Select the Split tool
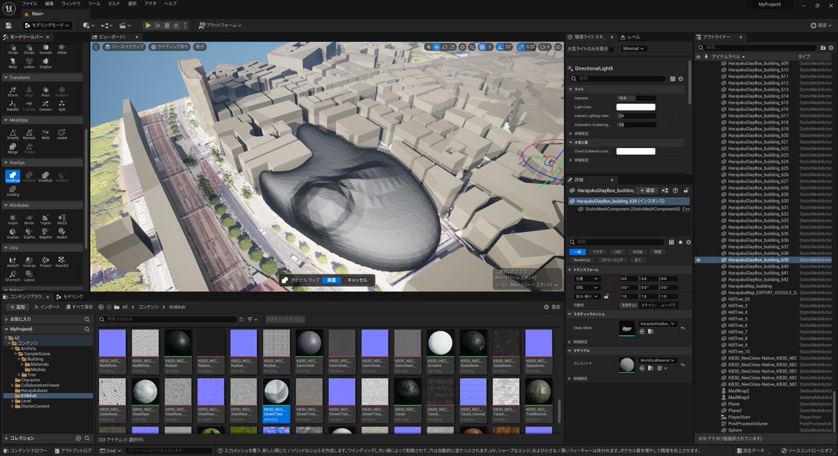838x456 pixels. [x=62, y=105]
